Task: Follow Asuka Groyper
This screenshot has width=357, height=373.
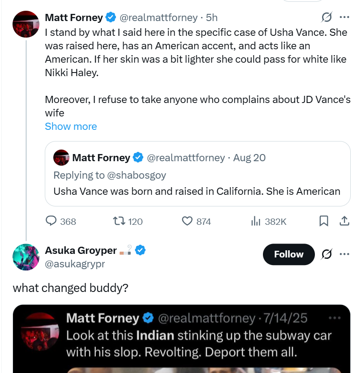Action: (x=288, y=254)
